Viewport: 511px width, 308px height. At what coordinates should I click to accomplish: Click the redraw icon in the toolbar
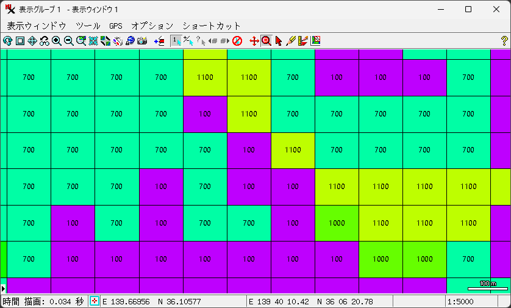tap(7, 41)
